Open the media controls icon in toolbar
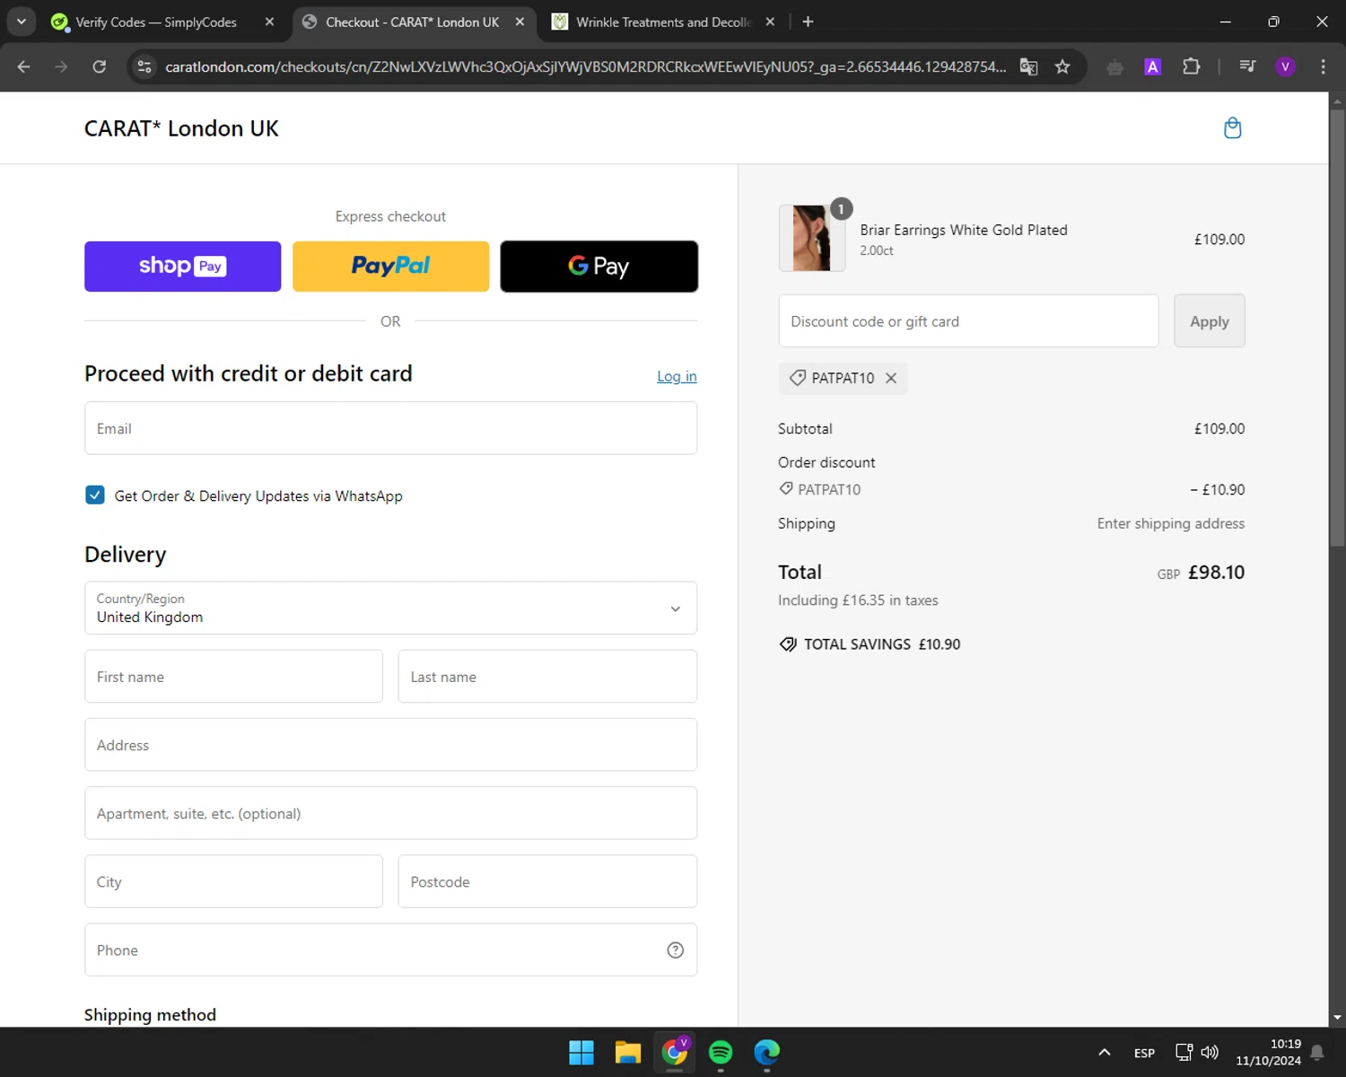Image resolution: width=1346 pixels, height=1077 pixels. pos(1247,66)
